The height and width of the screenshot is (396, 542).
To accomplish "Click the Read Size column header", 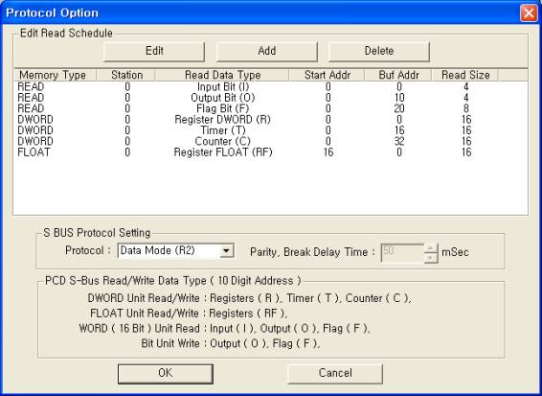I will 465,75.
